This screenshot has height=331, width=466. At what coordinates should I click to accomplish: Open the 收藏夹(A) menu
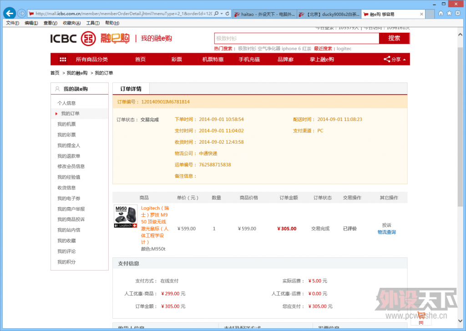[x=71, y=23]
